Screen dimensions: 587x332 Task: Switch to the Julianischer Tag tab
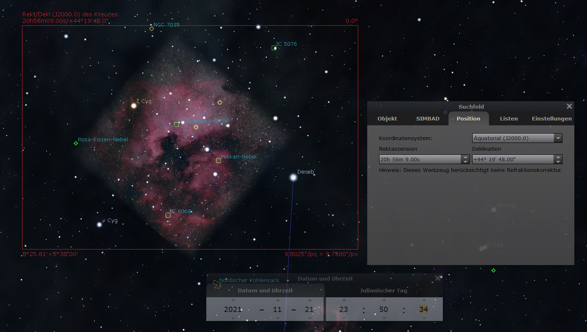point(383,290)
